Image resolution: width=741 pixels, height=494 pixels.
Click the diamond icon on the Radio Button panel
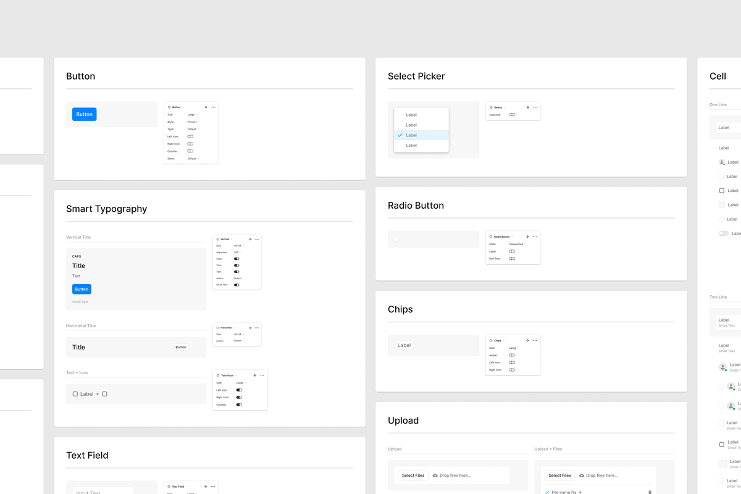coord(491,237)
